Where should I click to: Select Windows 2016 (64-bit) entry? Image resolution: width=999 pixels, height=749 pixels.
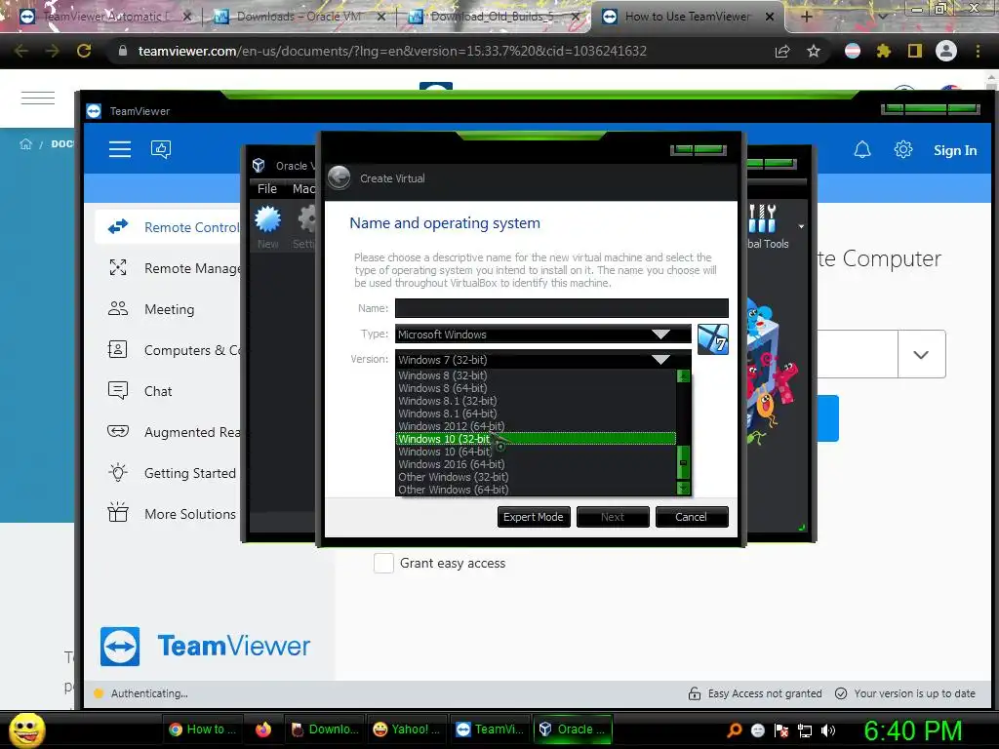click(536, 464)
